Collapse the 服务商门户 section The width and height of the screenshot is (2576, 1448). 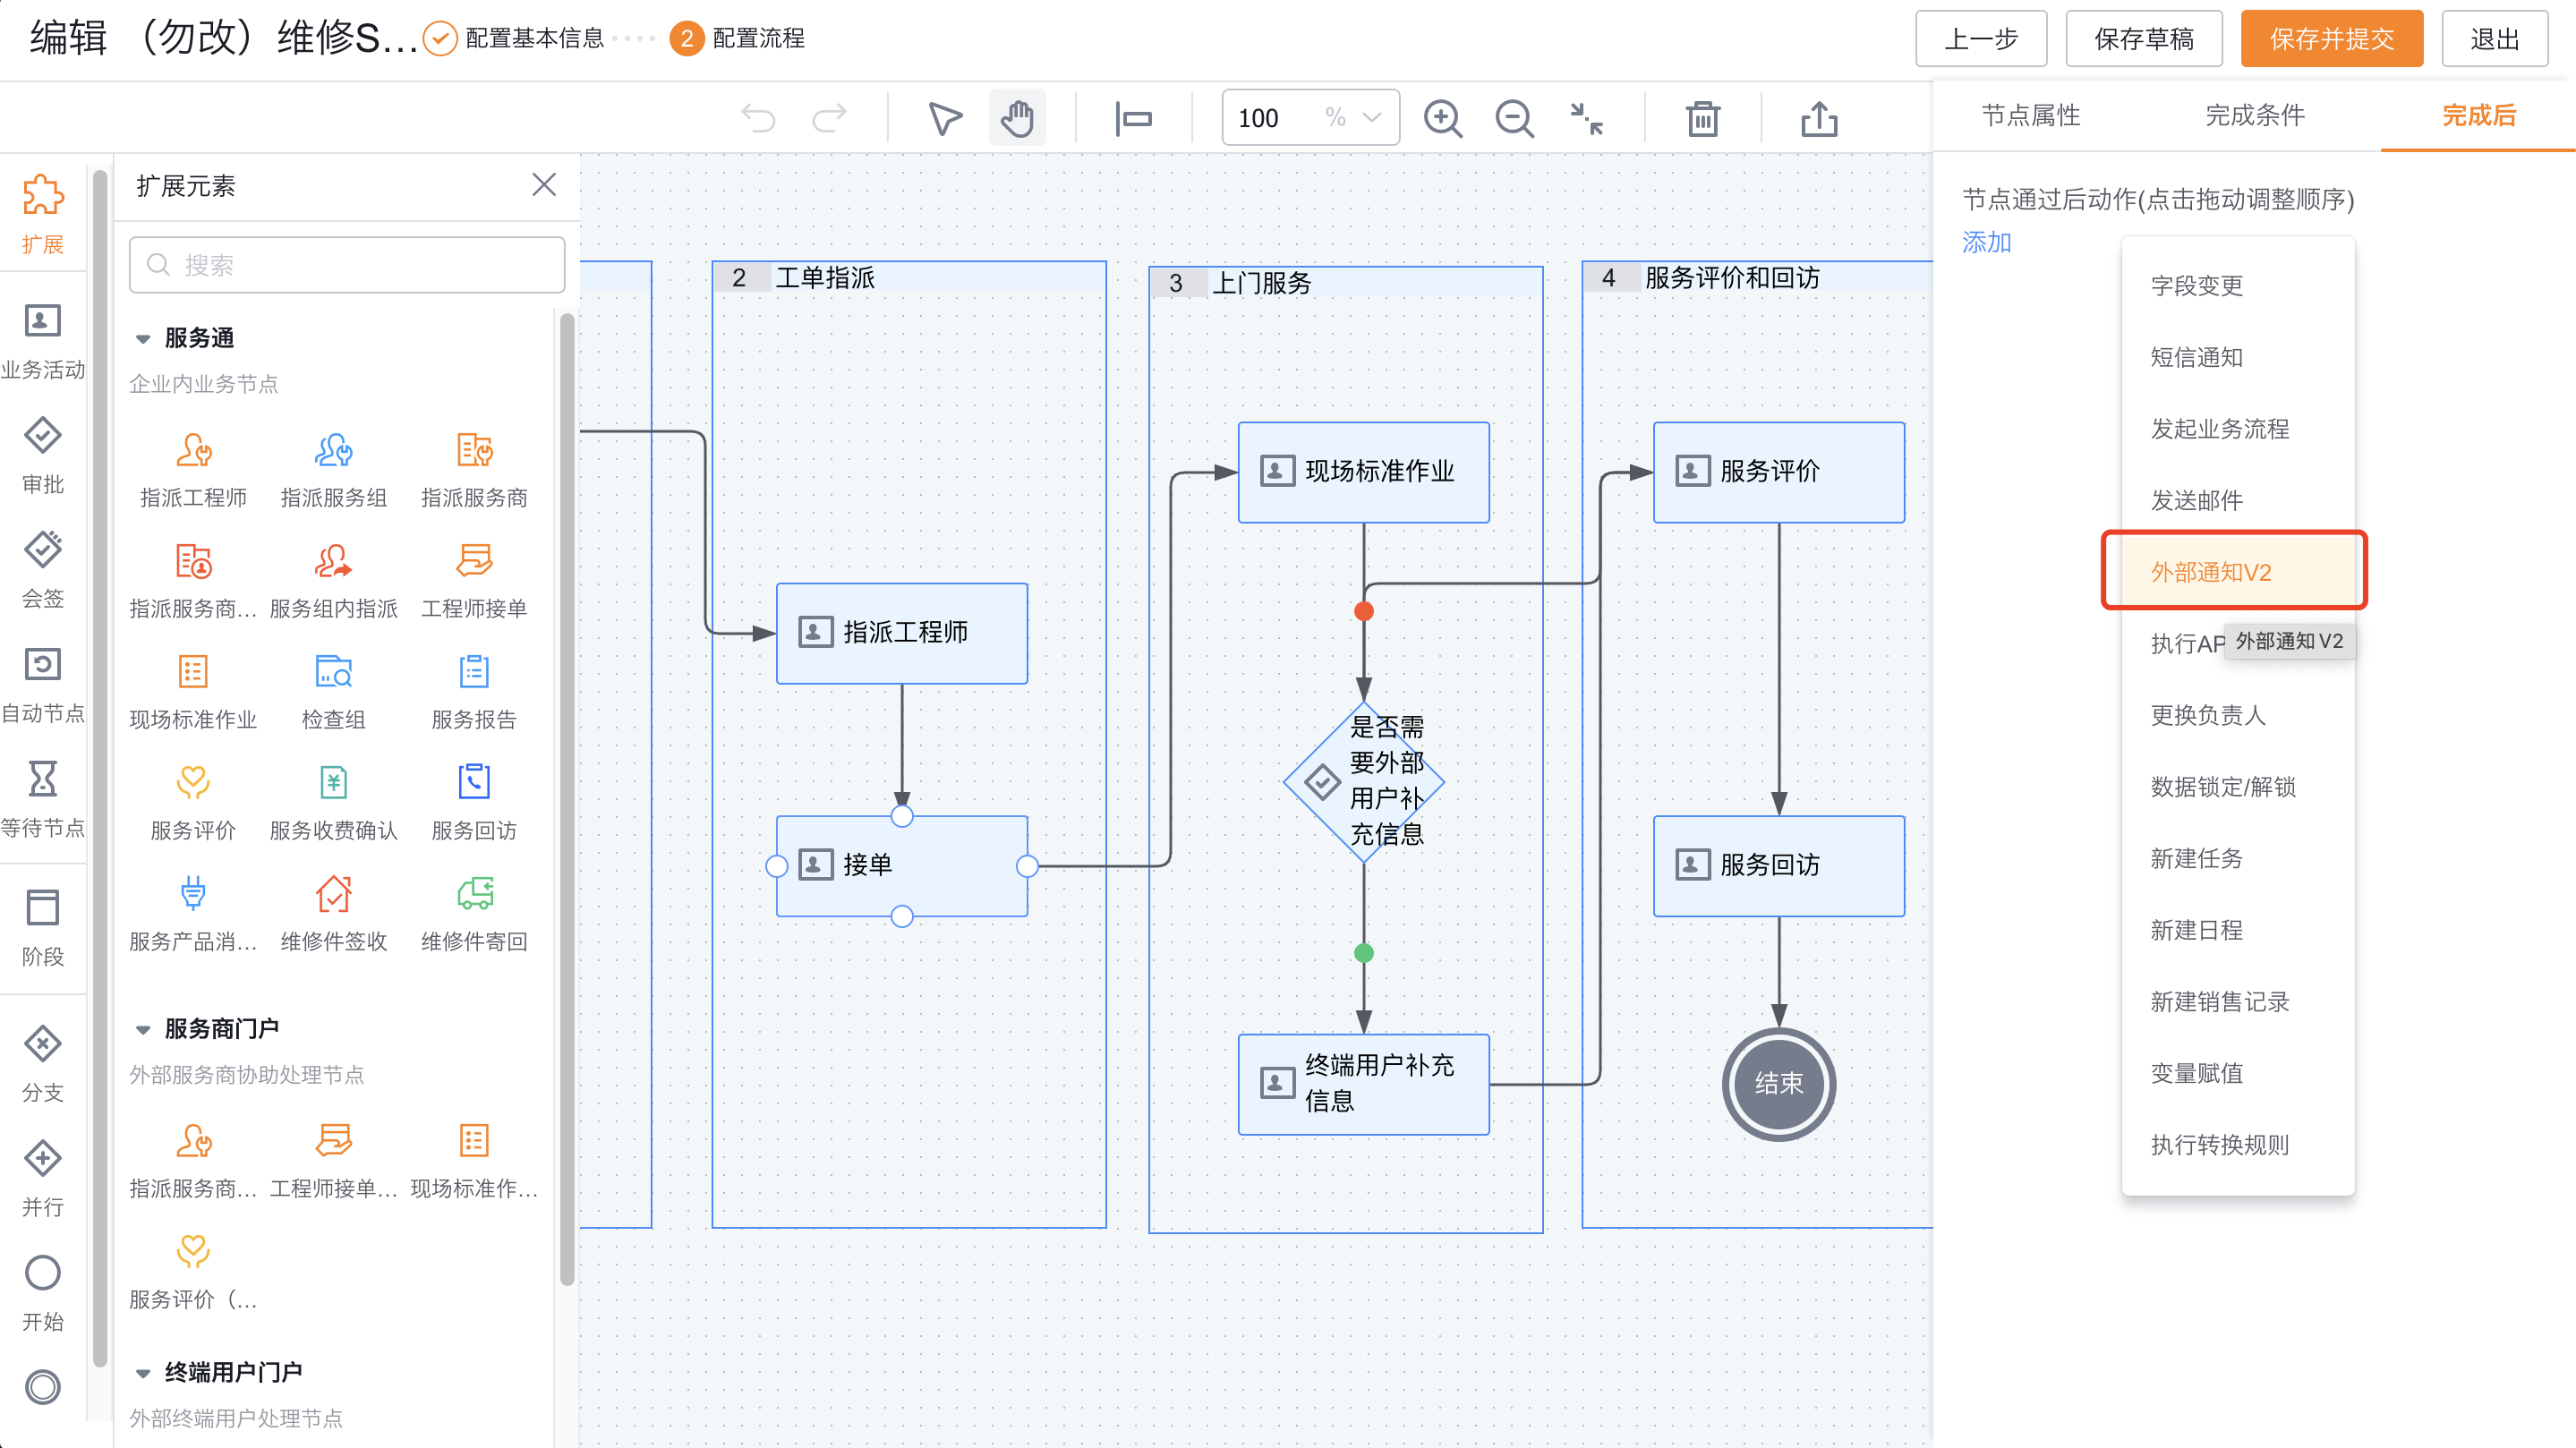[143, 1029]
